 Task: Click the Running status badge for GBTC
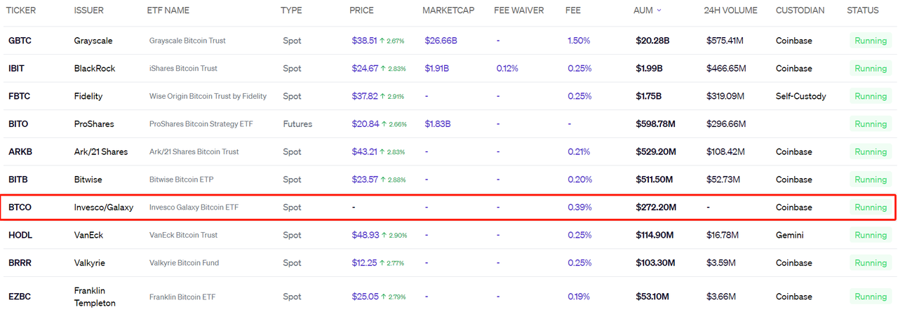click(871, 41)
